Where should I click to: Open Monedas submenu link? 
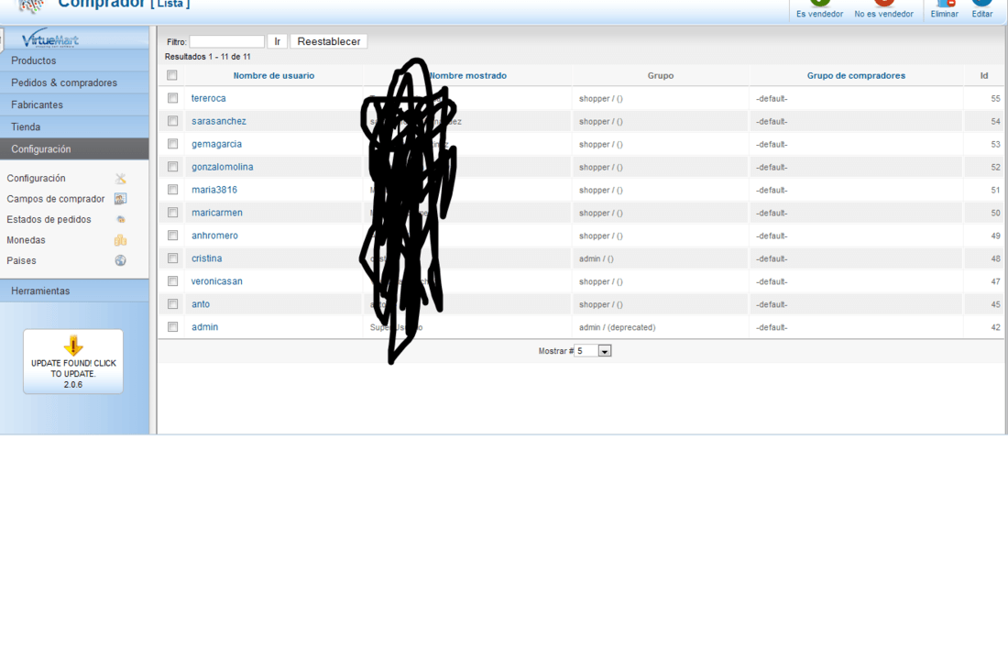pyautogui.click(x=26, y=240)
